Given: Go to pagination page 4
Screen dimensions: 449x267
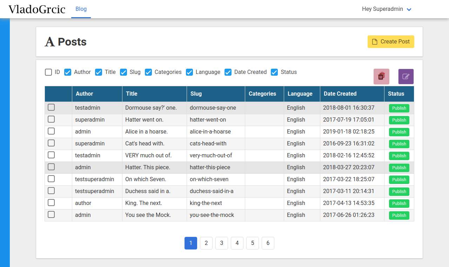Looking at the screenshot, I should coord(237,243).
